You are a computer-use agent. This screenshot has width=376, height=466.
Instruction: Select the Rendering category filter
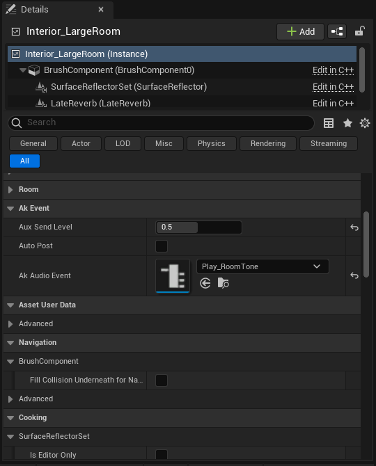pyautogui.click(x=268, y=143)
